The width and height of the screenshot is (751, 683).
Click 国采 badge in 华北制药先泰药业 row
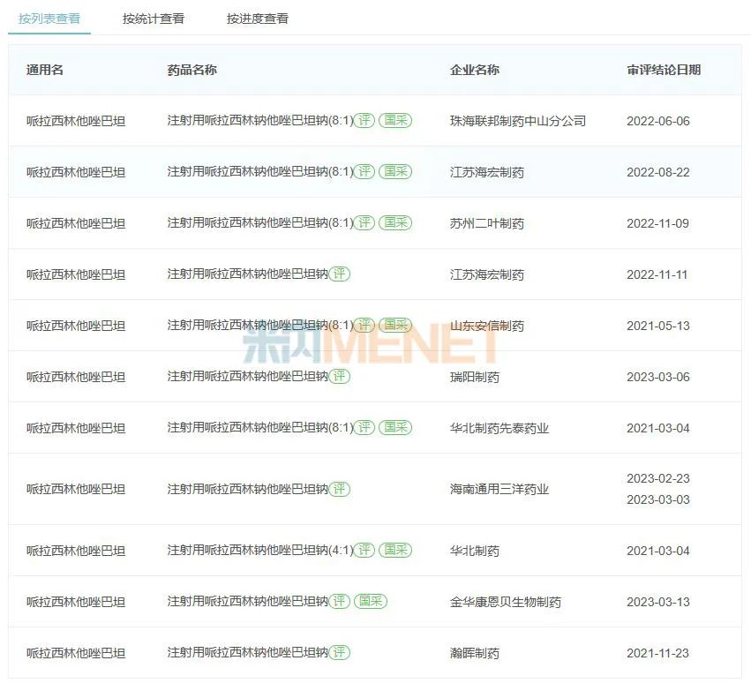395,427
